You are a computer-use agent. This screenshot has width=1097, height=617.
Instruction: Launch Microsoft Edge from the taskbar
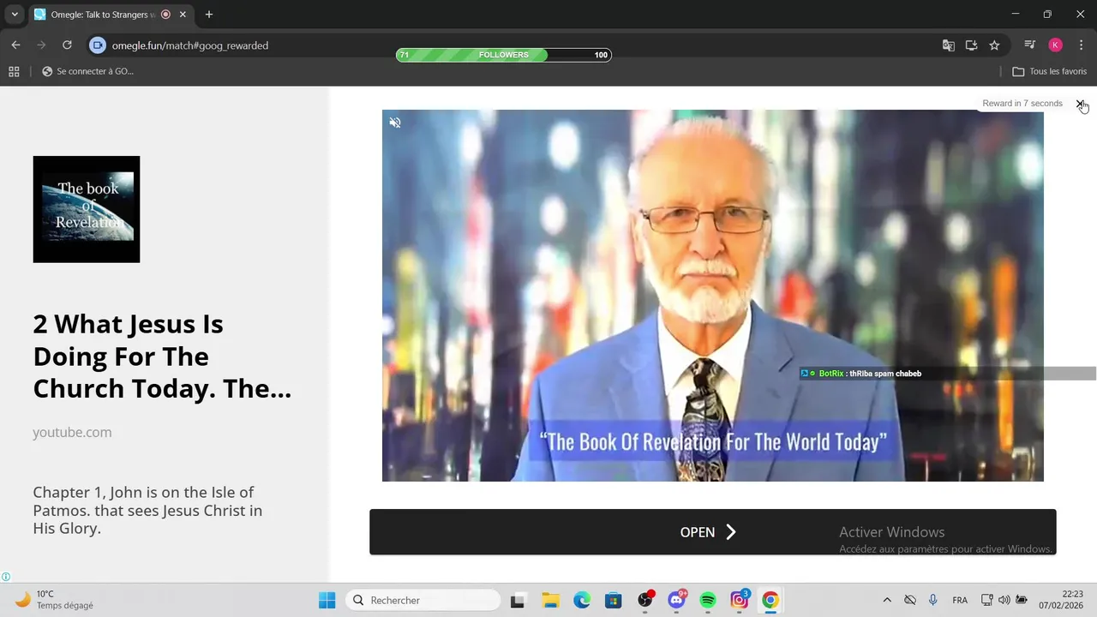pos(582,600)
